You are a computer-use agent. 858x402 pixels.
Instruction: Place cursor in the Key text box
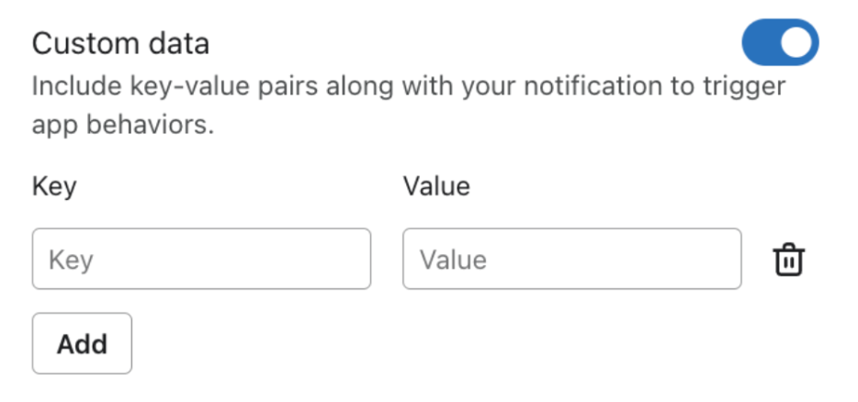pyautogui.click(x=201, y=260)
